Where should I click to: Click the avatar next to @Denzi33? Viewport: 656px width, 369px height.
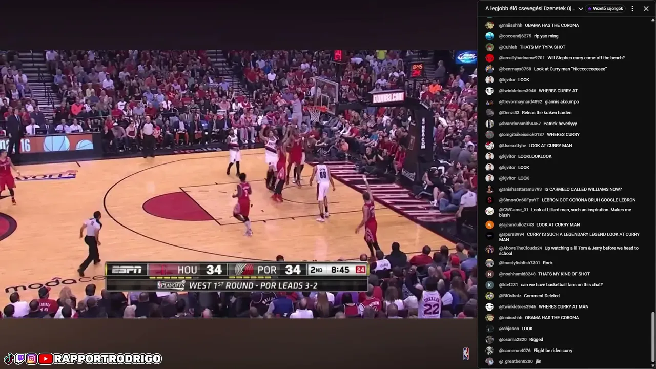489,113
